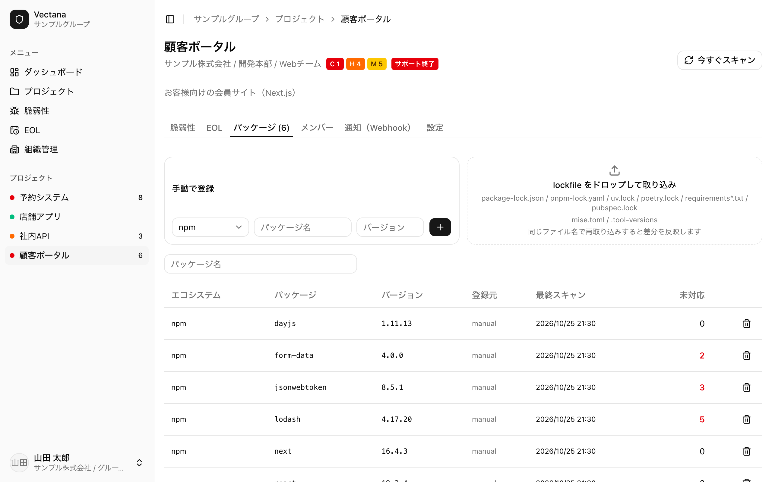Open EOL calendar menu item
The width and height of the screenshot is (772, 482).
click(77, 130)
